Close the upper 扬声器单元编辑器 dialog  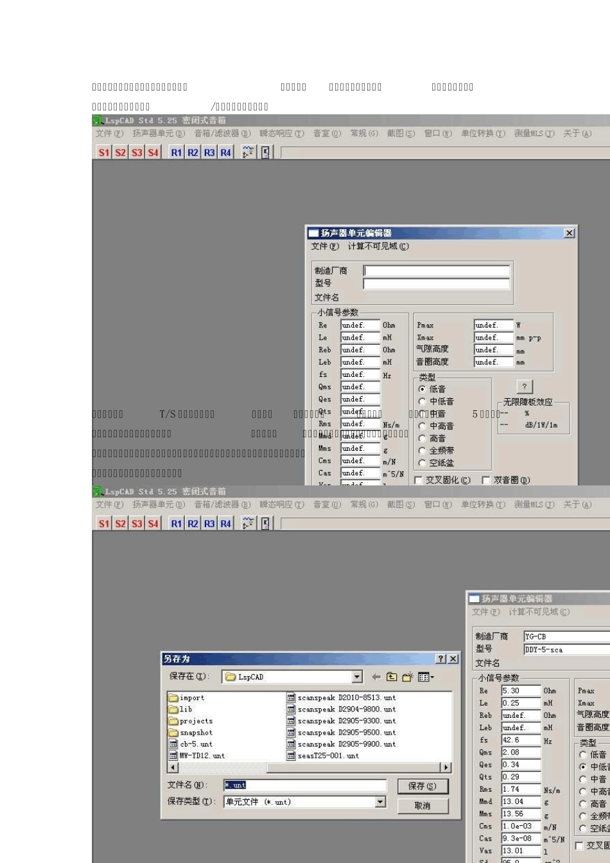coord(569,233)
